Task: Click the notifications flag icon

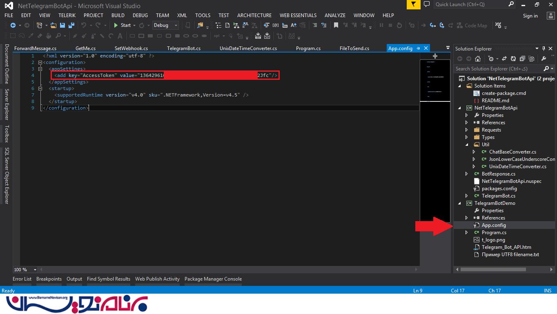Action: 413,4
